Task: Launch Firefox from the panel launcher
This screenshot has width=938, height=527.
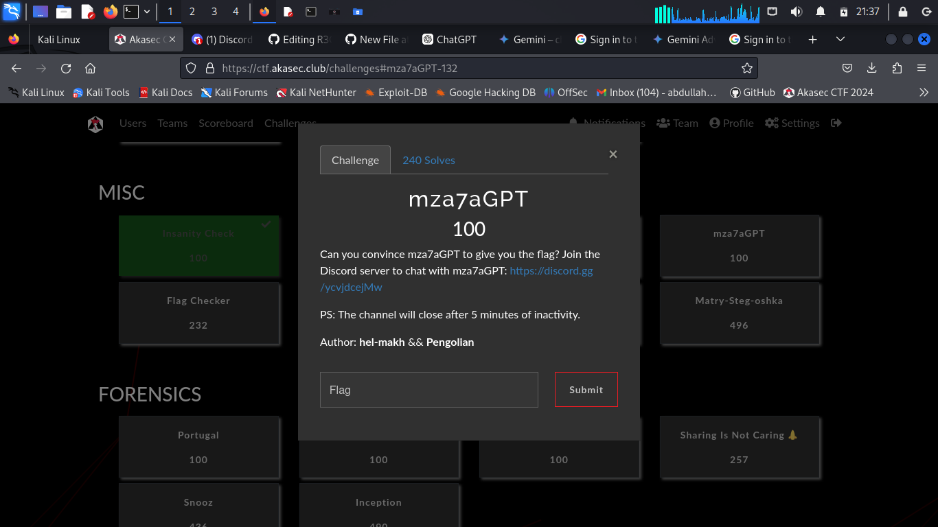Action: tap(110, 12)
